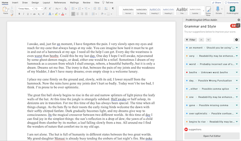
Task: Click the Cut scissors icon
Action: point(12,8)
